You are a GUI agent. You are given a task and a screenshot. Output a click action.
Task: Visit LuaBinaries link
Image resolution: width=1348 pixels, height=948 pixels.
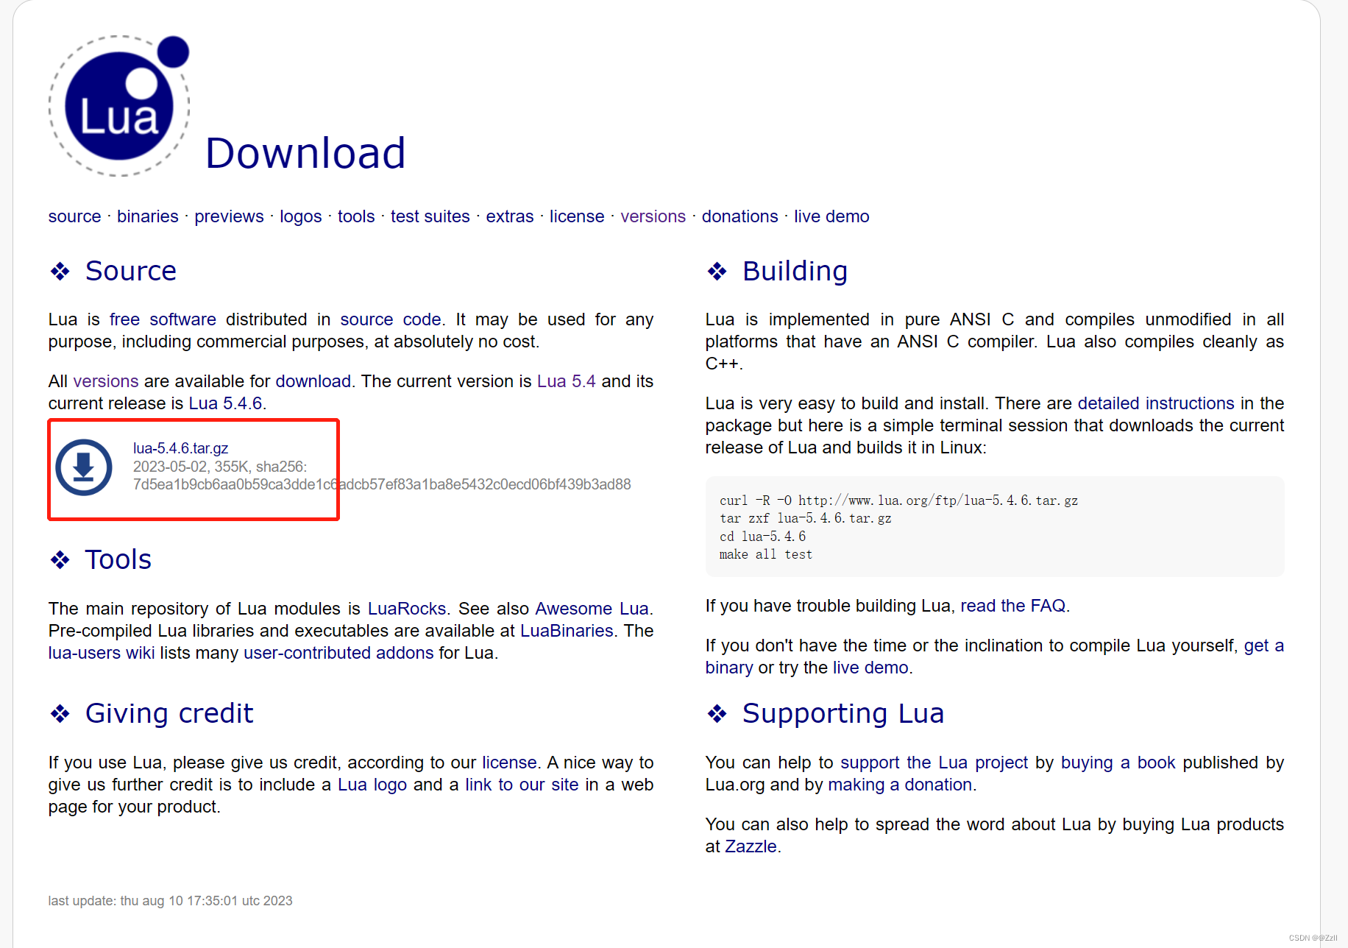pos(567,631)
